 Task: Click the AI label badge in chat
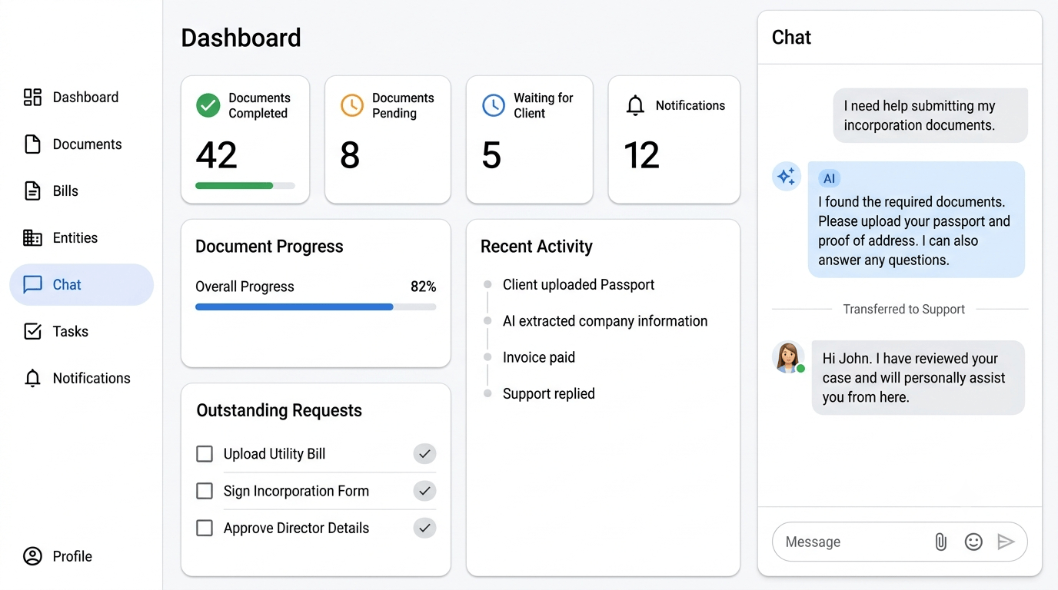829,178
